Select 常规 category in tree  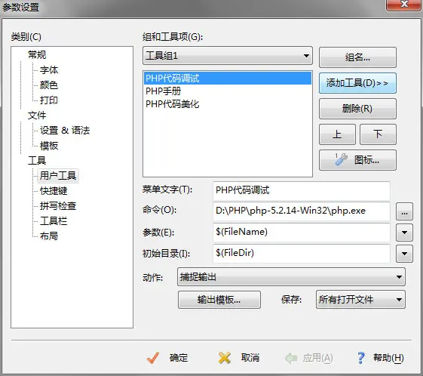click(x=37, y=55)
